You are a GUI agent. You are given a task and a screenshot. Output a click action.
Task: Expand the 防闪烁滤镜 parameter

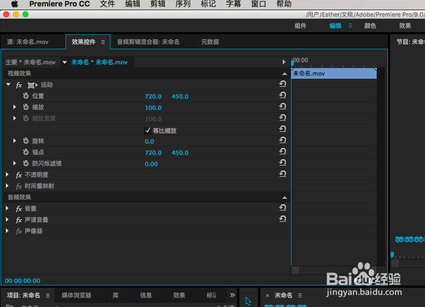14,163
